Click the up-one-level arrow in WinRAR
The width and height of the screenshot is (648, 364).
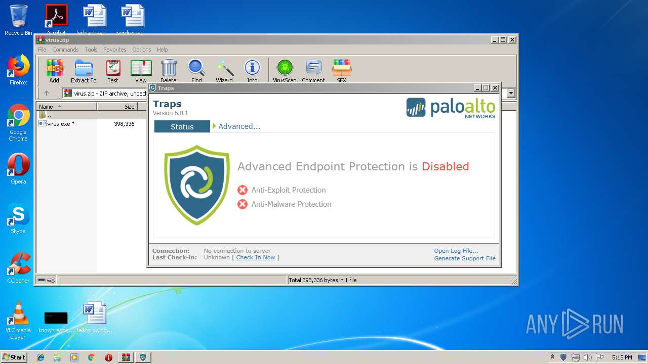click(x=47, y=93)
